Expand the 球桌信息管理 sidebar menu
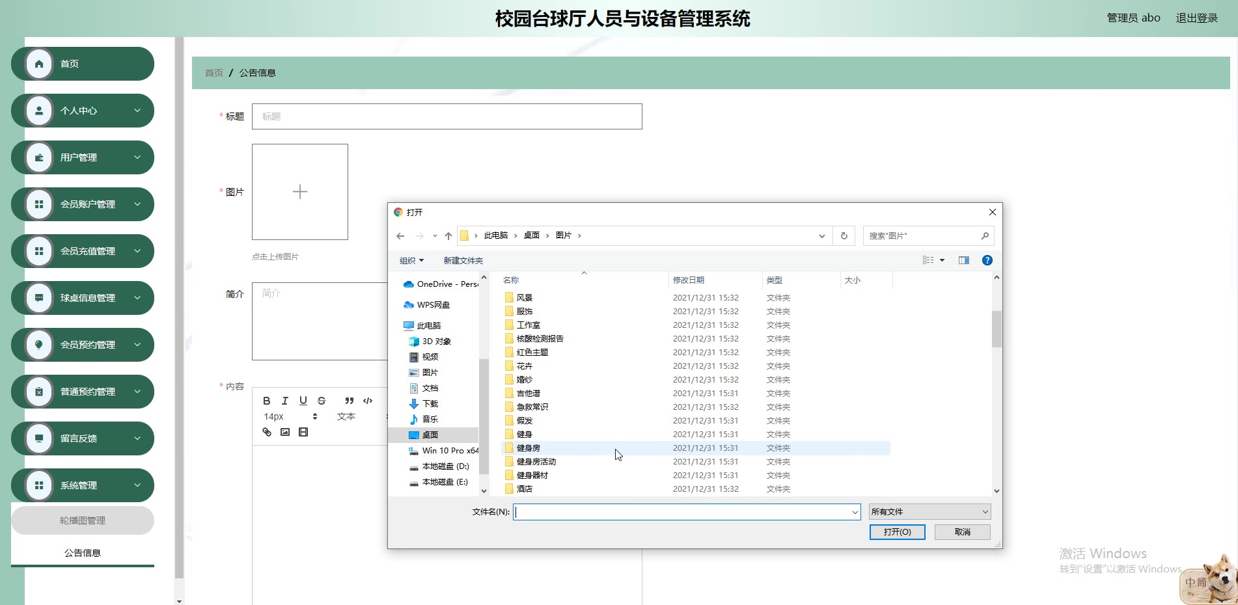This screenshot has height=605, width=1238. [83, 298]
